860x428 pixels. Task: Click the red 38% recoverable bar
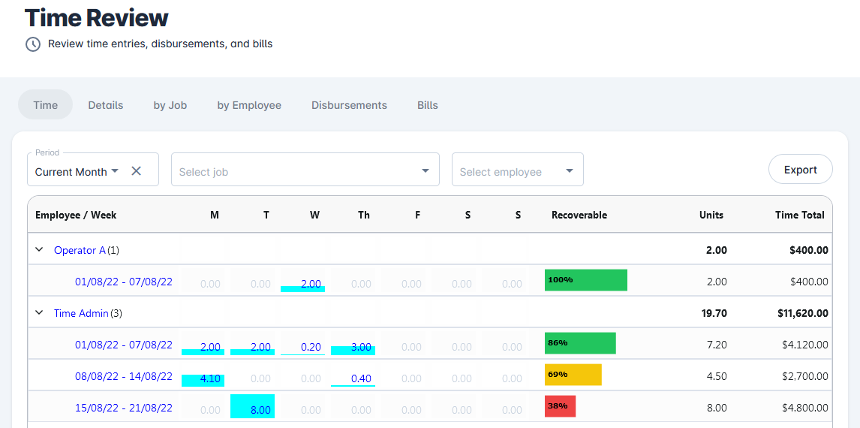tap(560, 406)
